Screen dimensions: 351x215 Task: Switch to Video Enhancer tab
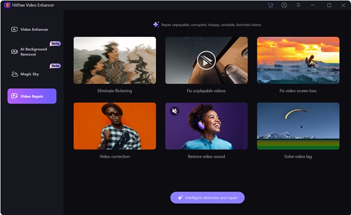coord(32,29)
